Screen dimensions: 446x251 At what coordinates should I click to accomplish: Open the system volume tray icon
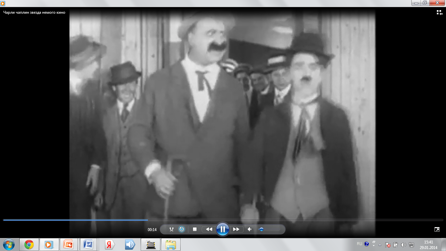[x=403, y=244]
